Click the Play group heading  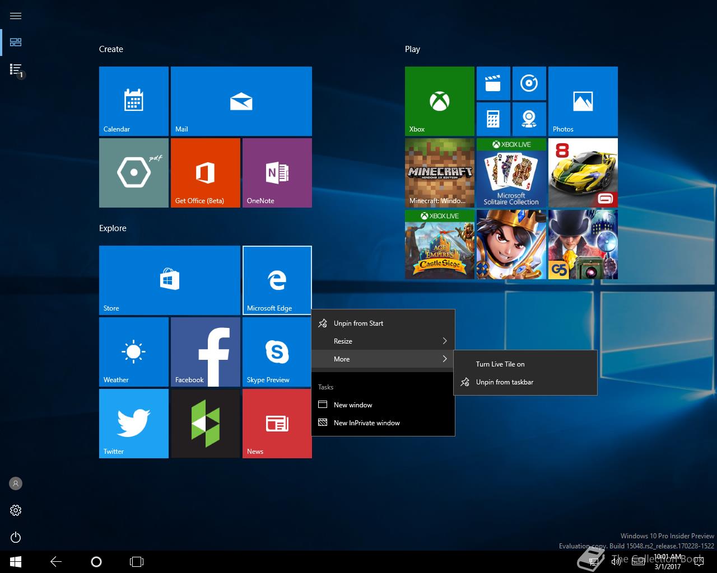[x=412, y=49]
